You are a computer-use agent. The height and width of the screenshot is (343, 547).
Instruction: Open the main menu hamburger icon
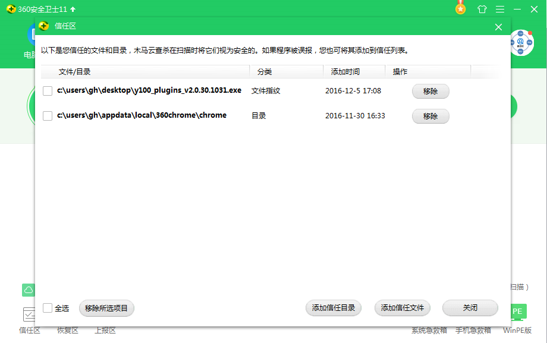pyautogui.click(x=500, y=10)
